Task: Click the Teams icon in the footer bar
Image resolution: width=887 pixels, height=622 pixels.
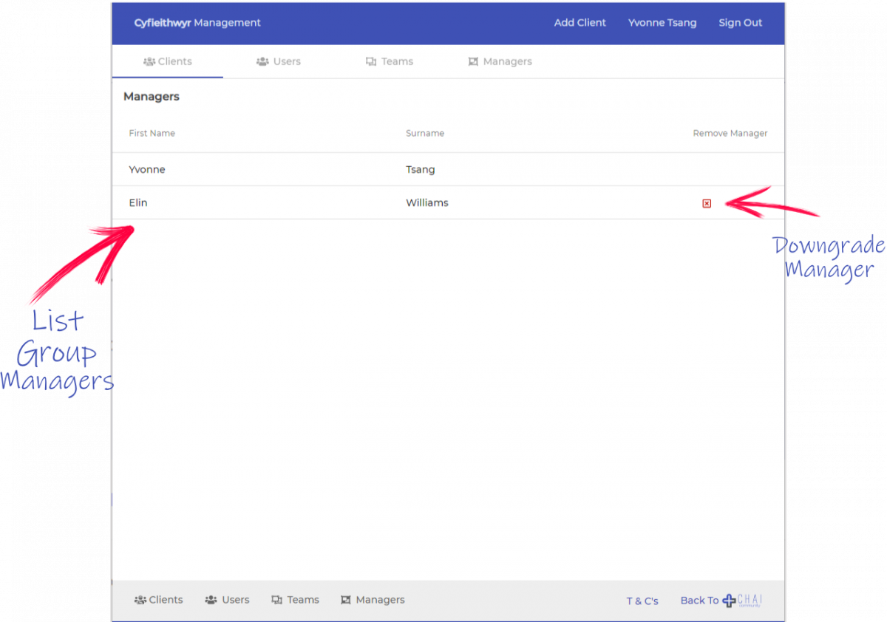Action: (278, 600)
